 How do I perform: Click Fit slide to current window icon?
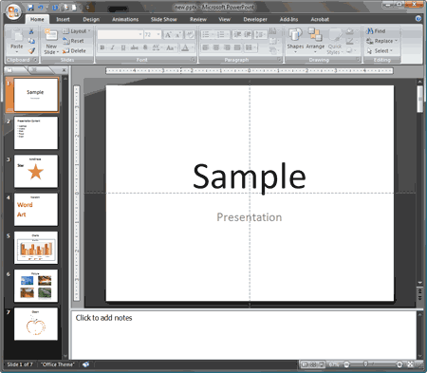tap(410, 364)
